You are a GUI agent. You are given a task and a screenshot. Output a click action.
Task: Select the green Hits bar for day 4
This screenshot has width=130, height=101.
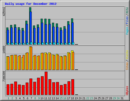[19, 29]
